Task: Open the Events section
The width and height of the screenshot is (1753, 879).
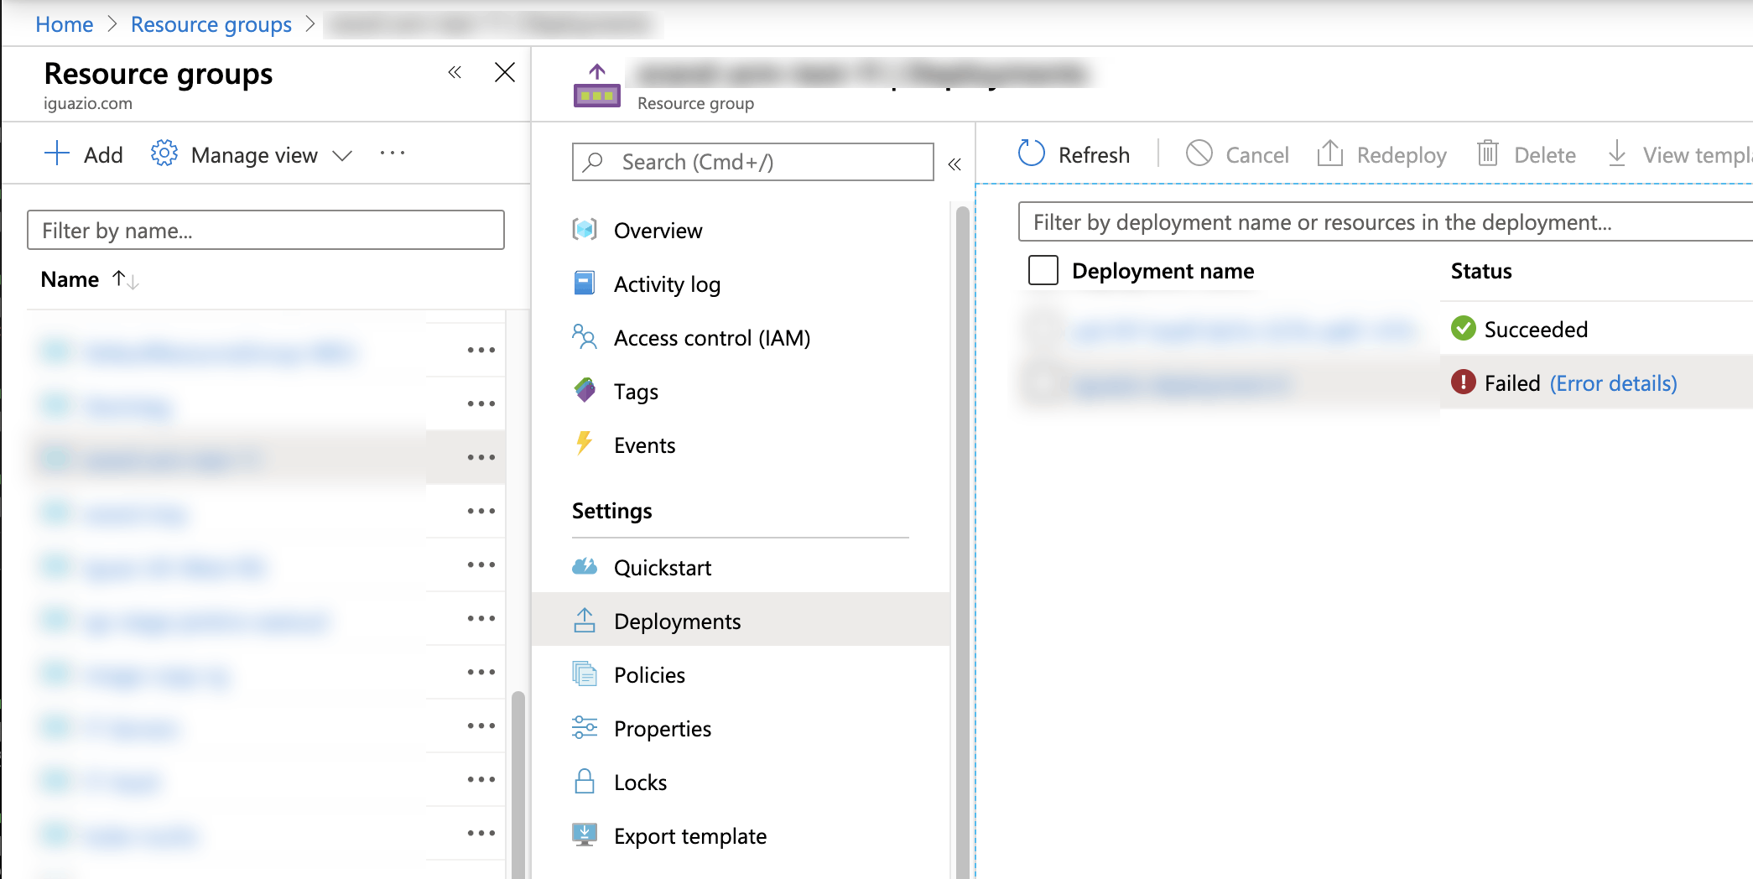Action: (x=644, y=445)
